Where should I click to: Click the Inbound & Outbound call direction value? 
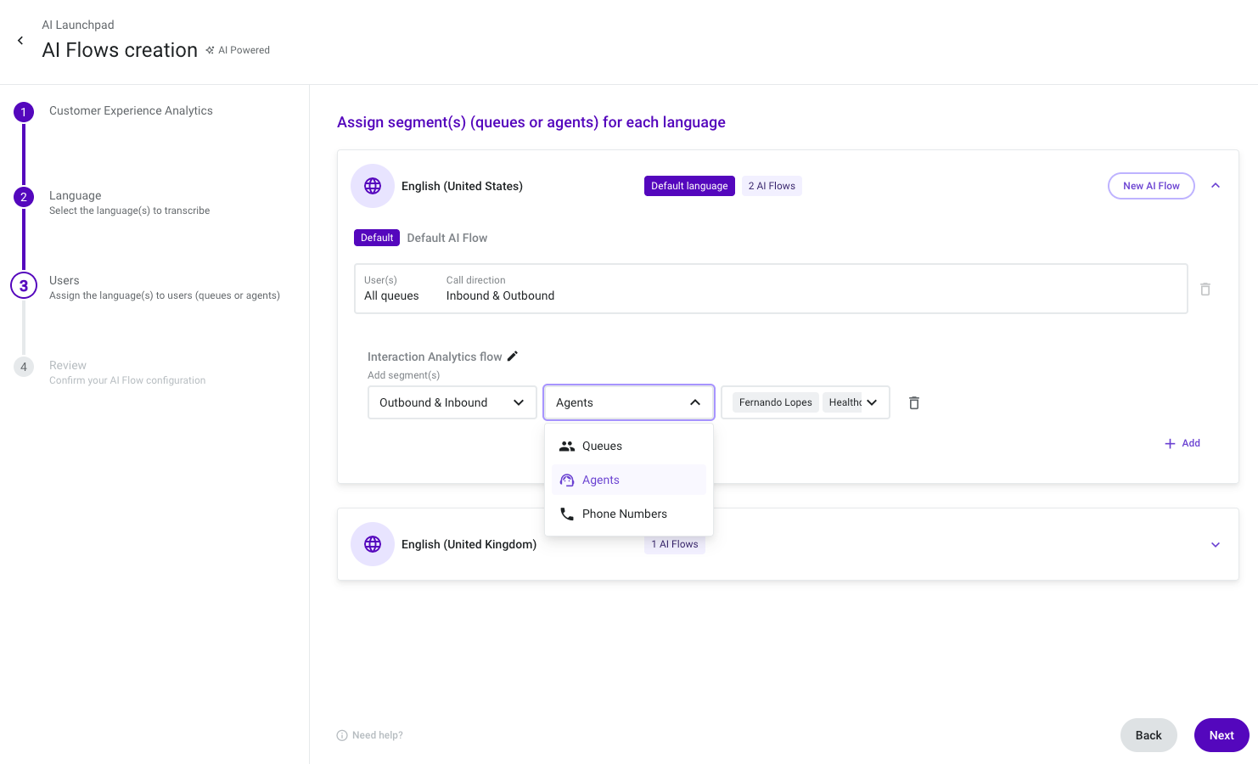pos(500,295)
